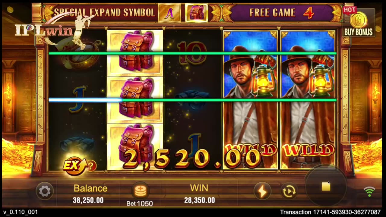This screenshot has height=217, width=386.
Task: Select the letter A expand symbol
Action: 169,14
